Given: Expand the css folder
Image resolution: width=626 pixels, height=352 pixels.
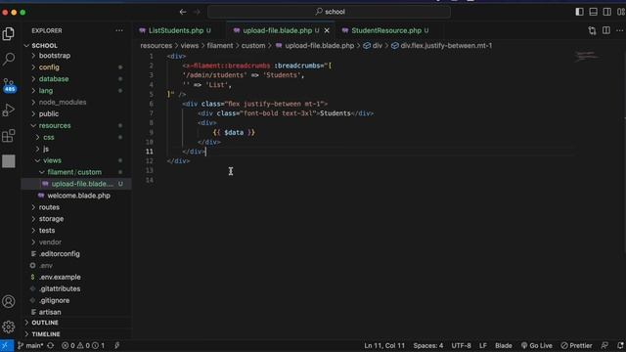Looking at the screenshot, I should (76, 137).
